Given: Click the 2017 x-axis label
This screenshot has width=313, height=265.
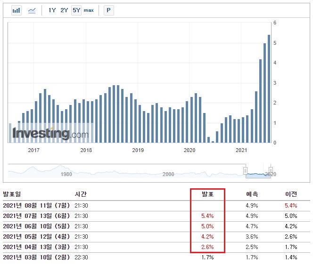Looking at the screenshot, I should [x=34, y=150].
